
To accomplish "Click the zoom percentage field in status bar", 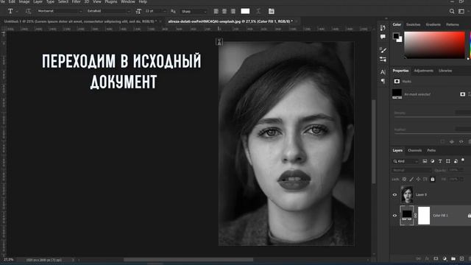I will tap(9, 260).
